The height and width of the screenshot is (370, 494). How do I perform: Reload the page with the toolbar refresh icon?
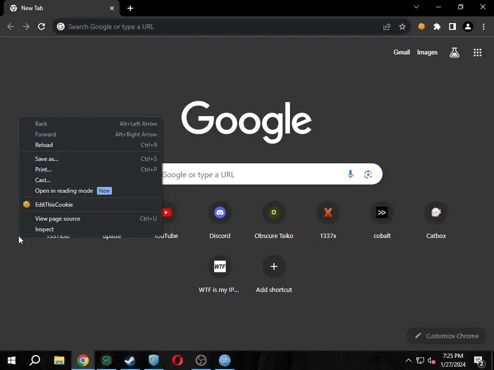[41, 26]
